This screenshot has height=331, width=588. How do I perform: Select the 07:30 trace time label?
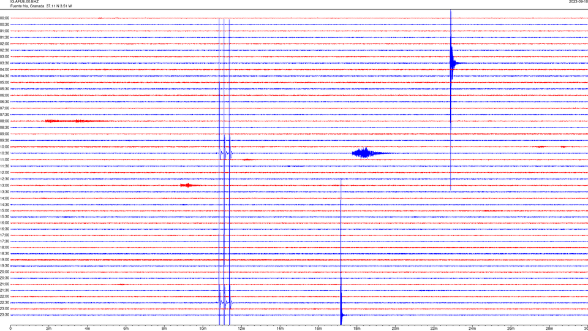click(x=4, y=115)
